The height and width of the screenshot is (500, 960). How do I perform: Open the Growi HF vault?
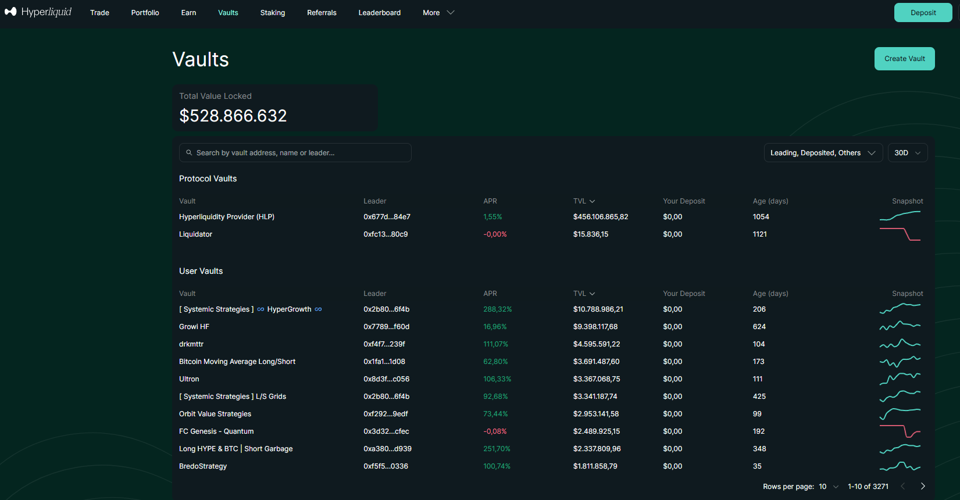(x=194, y=327)
